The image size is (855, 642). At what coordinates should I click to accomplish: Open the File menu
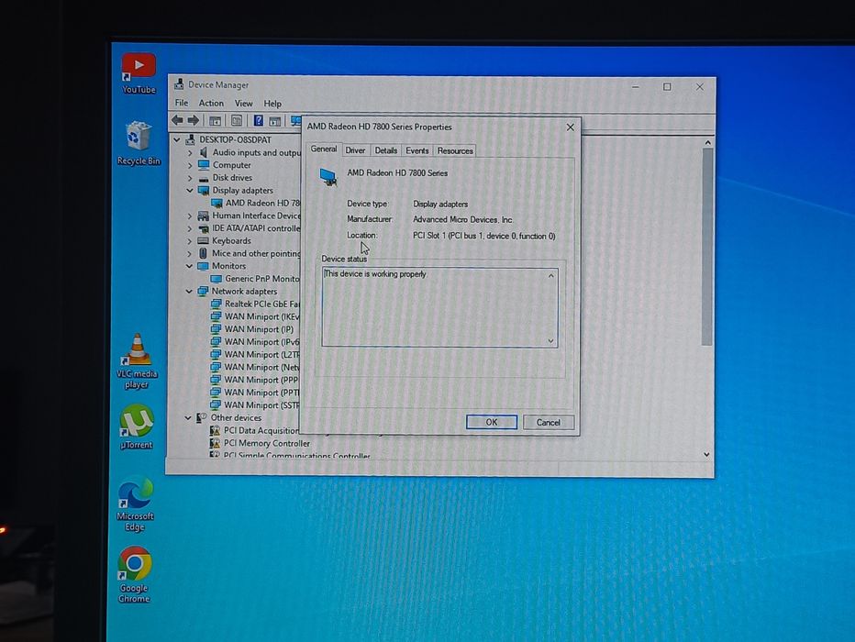[x=182, y=103]
